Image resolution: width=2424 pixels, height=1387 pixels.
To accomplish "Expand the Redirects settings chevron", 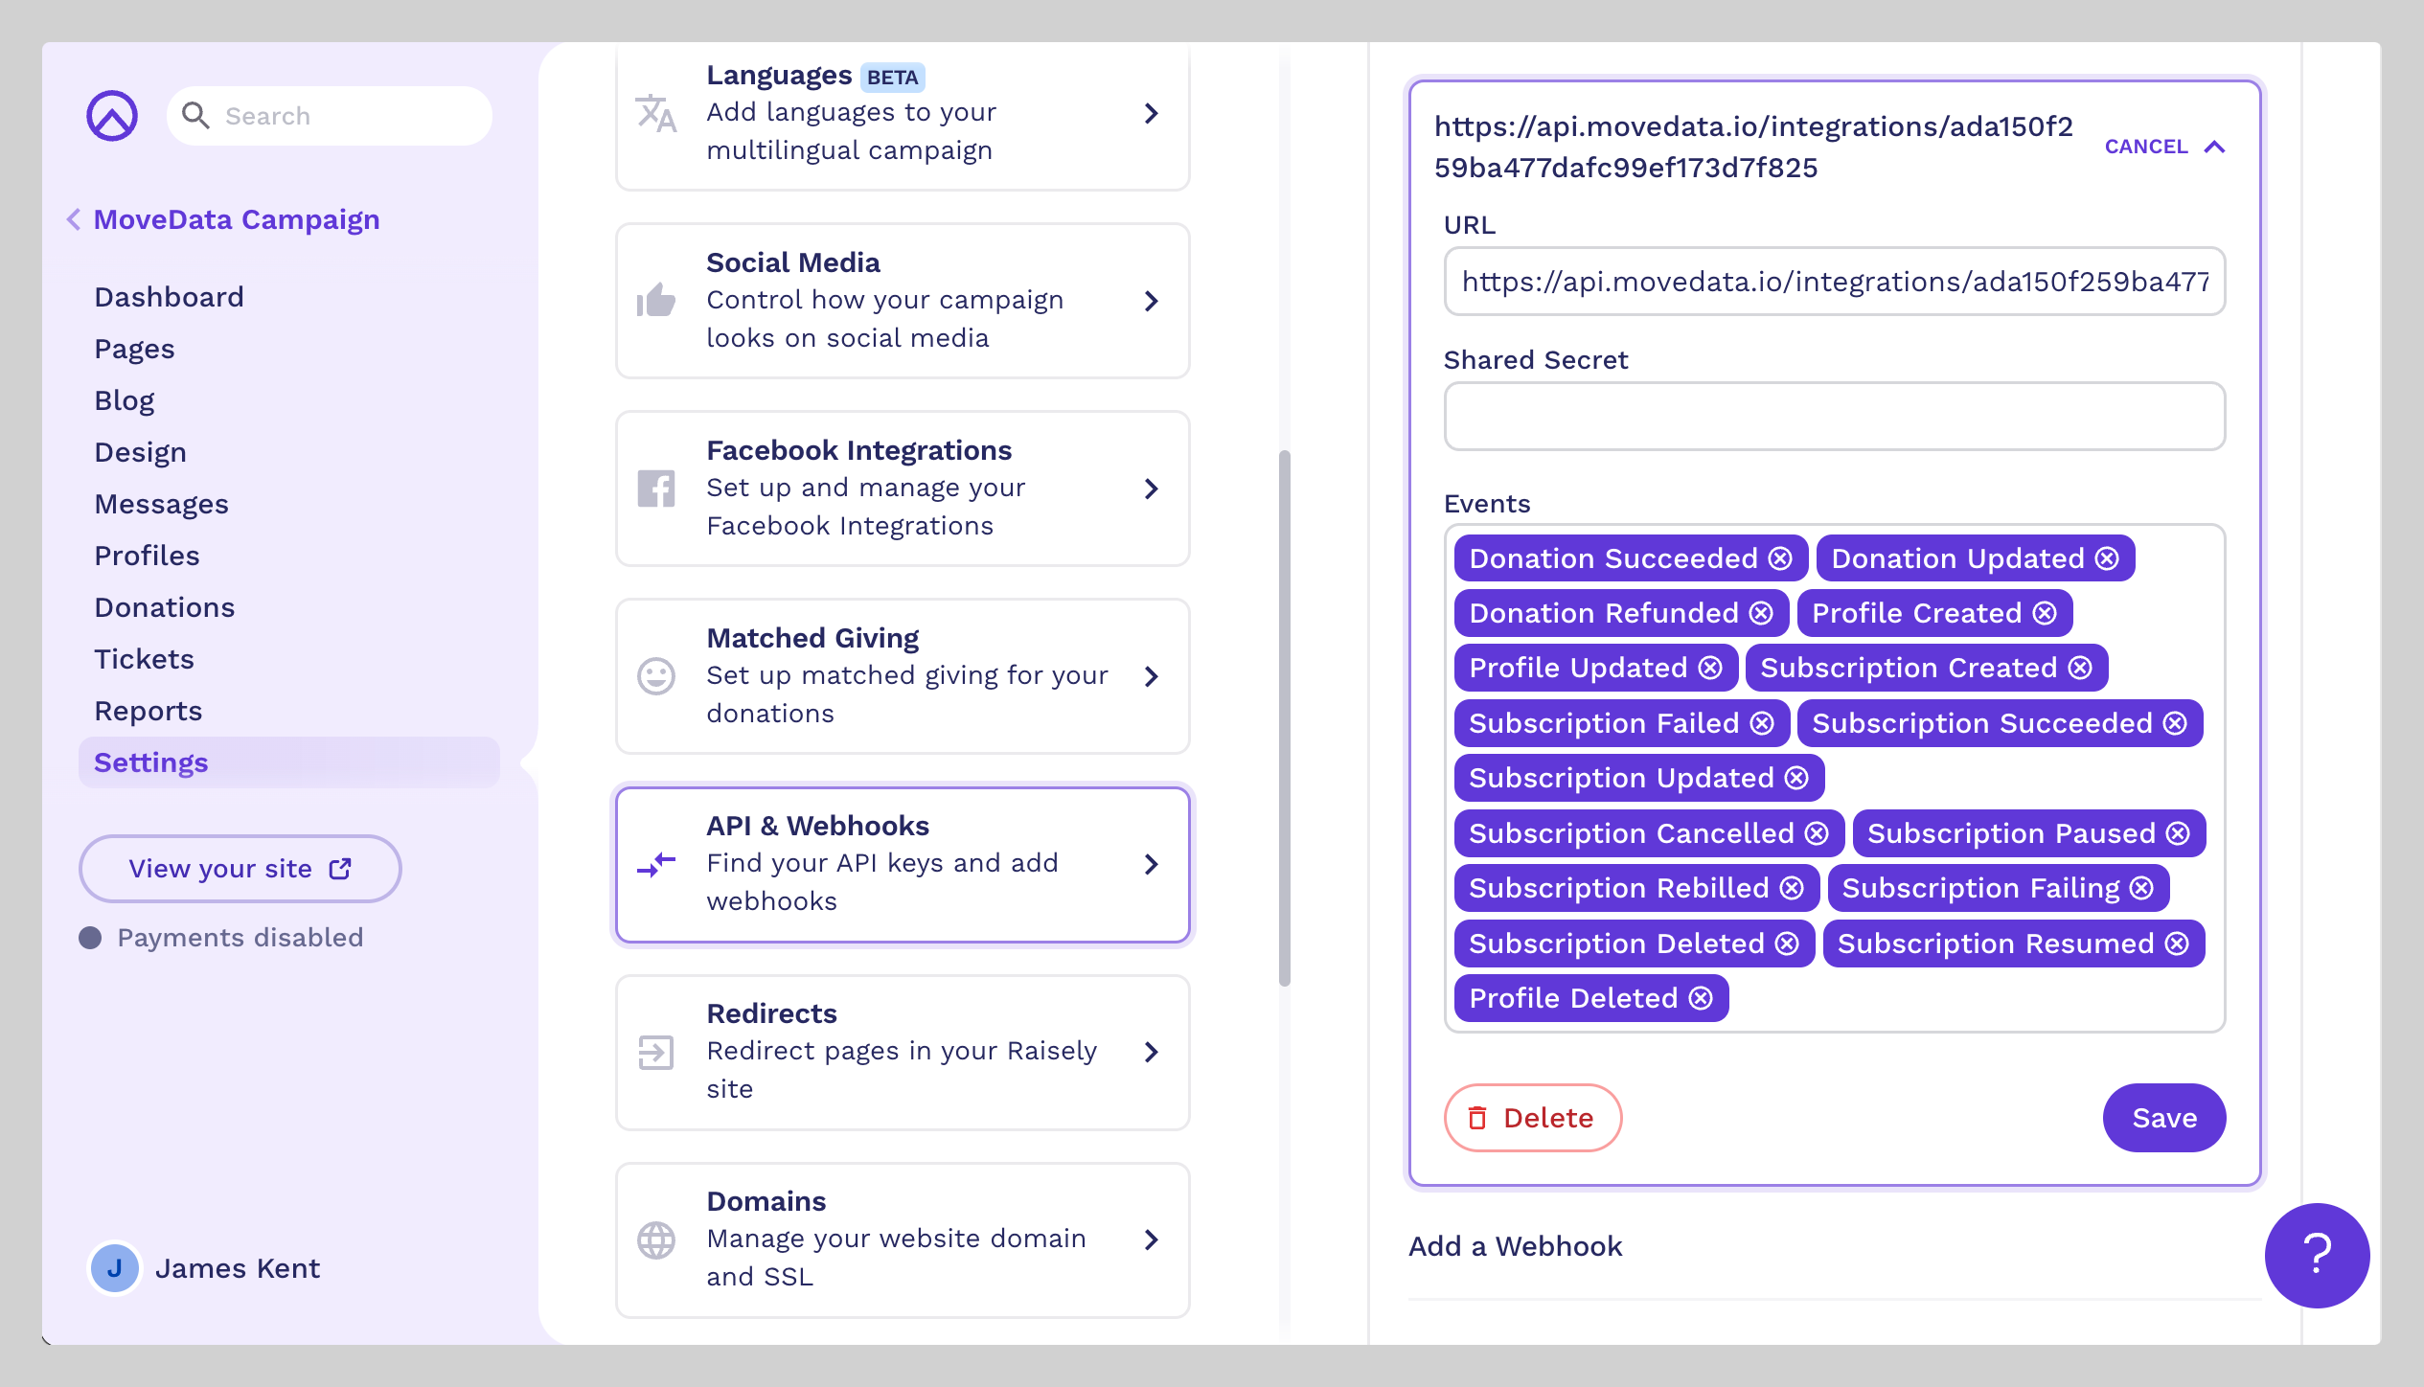I will [x=1152, y=1052].
